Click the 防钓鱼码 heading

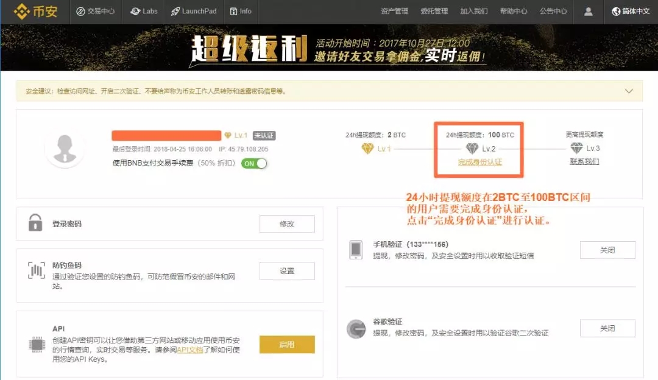pos(67,266)
